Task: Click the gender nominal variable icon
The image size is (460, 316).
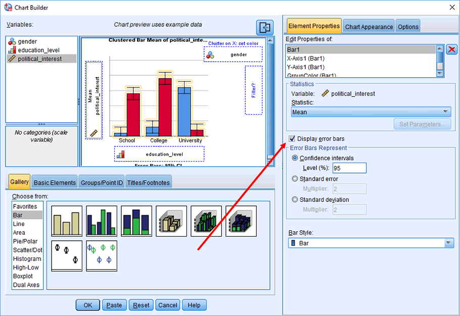Action: point(12,41)
